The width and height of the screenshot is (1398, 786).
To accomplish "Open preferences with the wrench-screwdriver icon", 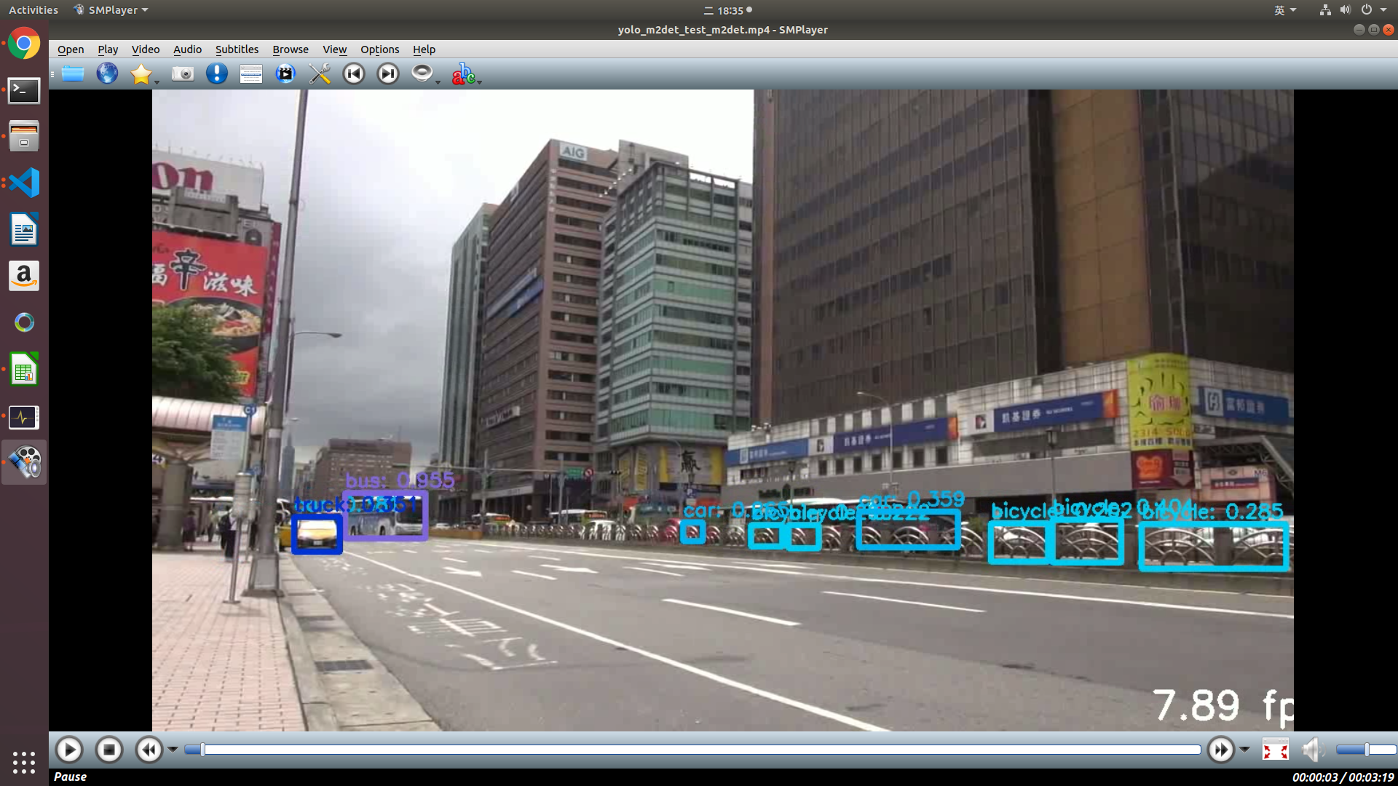I will click(x=320, y=74).
